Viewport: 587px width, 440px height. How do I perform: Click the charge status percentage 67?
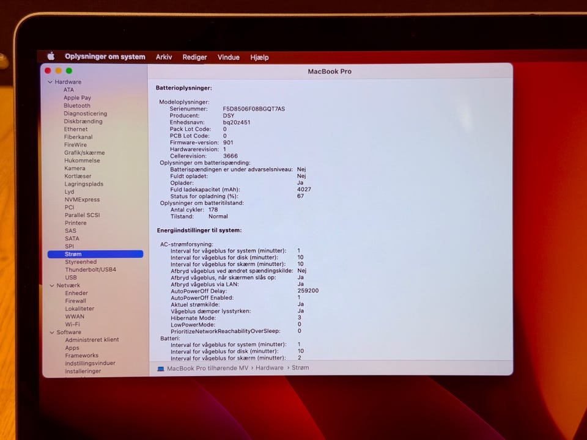[300, 196]
